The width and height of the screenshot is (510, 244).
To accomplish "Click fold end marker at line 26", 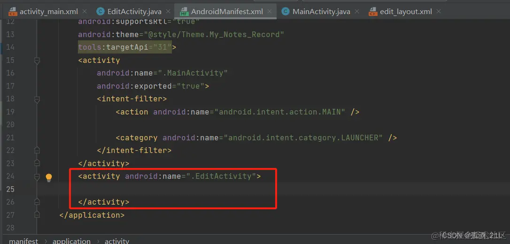I will (x=37, y=202).
